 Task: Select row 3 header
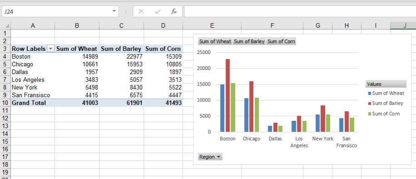[x=5, y=49]
